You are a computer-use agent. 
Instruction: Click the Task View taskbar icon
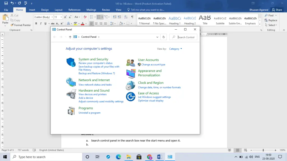coord(97,157)
